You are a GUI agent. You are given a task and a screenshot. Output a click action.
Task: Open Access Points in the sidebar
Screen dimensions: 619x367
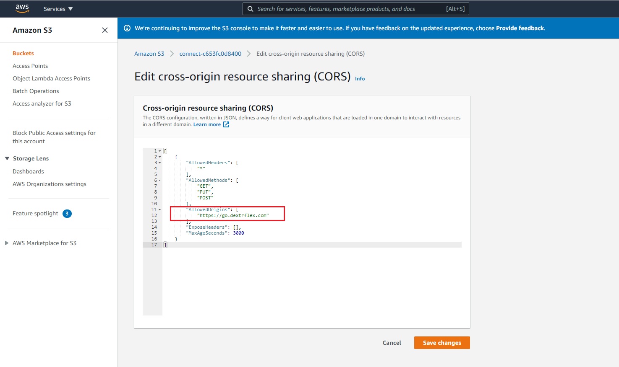click(30, 66)
